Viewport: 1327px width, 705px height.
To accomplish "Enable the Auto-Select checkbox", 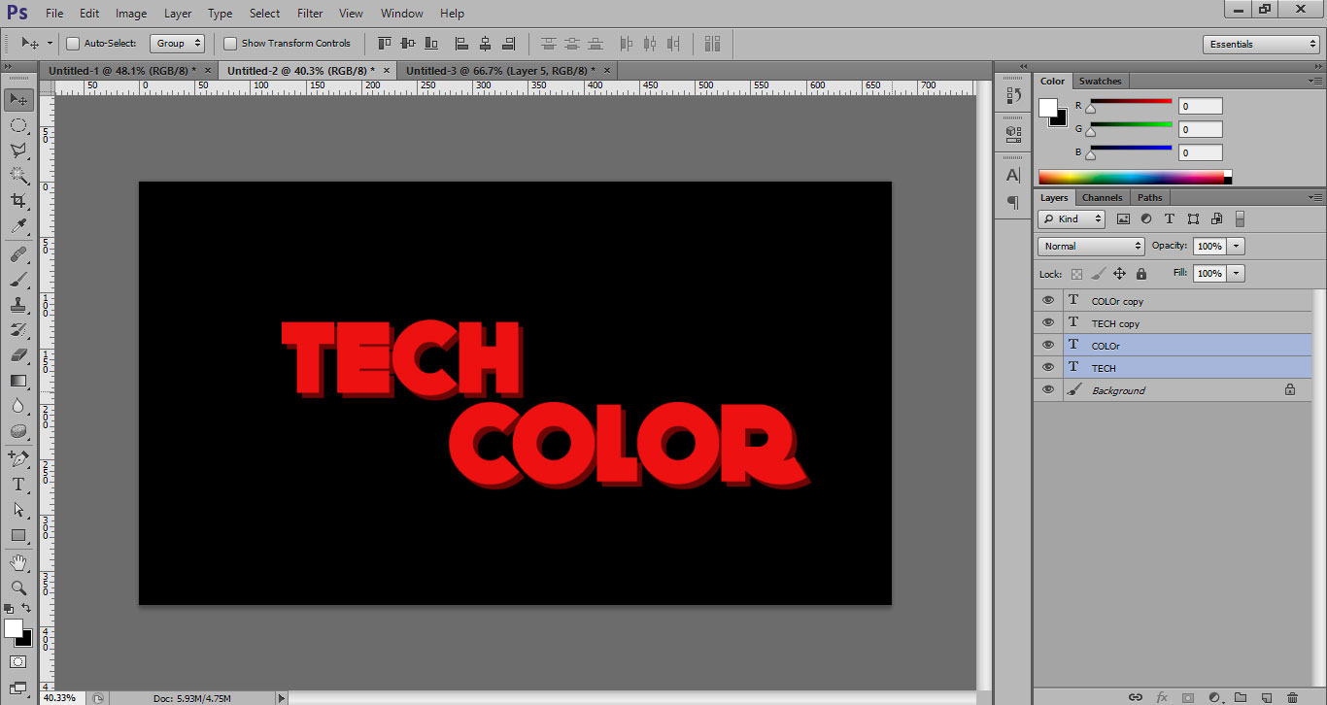I will (x=73, y=43).
